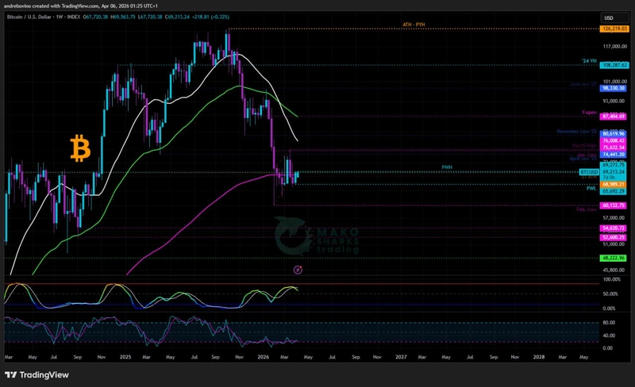The image size is (635, 387).
Task: Click the 100.00% oscillator scale label
Action: tap(612, 280)
